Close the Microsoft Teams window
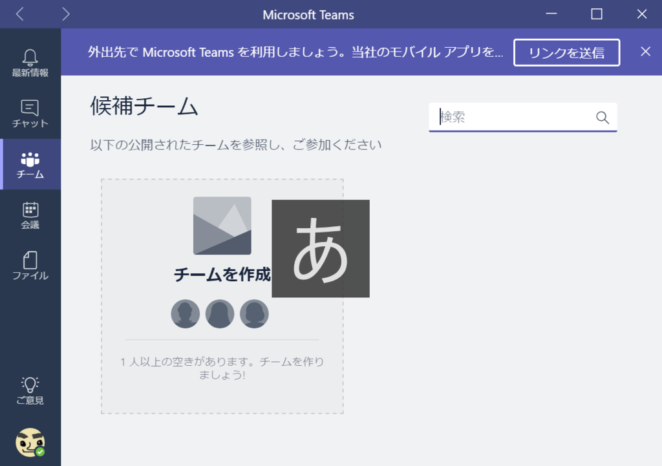 [x=642, y=14]
